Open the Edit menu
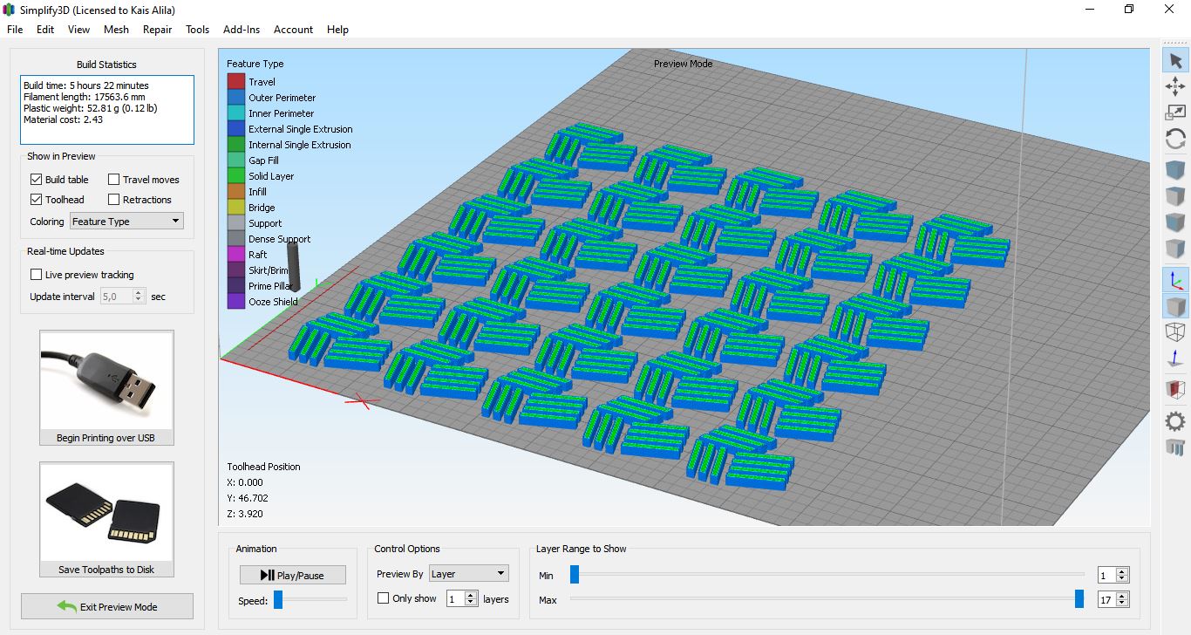This screenshot has height=635, width=1191. tap(45, 30)
